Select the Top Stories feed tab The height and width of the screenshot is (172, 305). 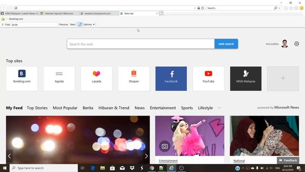point(37,108)
